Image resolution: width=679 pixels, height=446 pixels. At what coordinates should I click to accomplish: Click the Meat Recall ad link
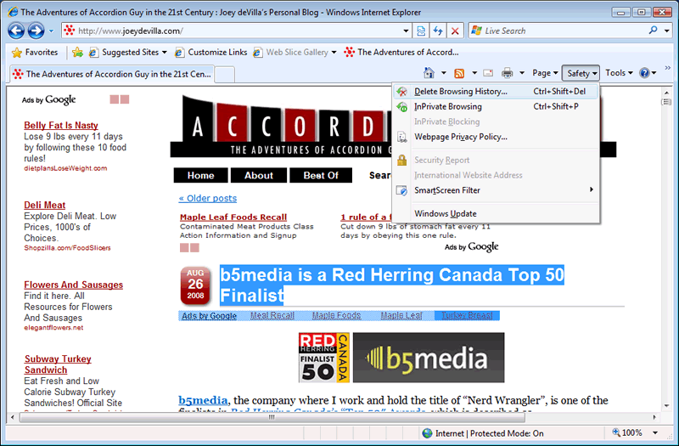coord(272,315)
